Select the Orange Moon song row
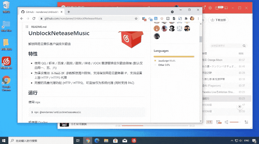 pos(227,60)
